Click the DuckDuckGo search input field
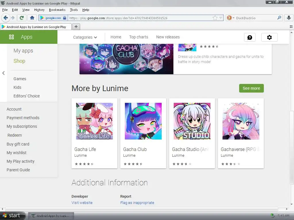The image size is (294, 220). pyautogui.click(x=256, y=18)
